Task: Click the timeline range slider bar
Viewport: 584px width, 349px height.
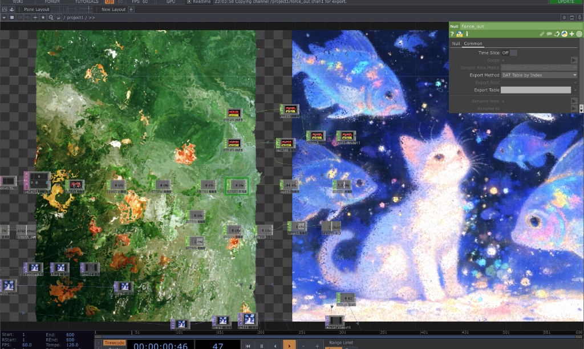Action: (339, 336)
